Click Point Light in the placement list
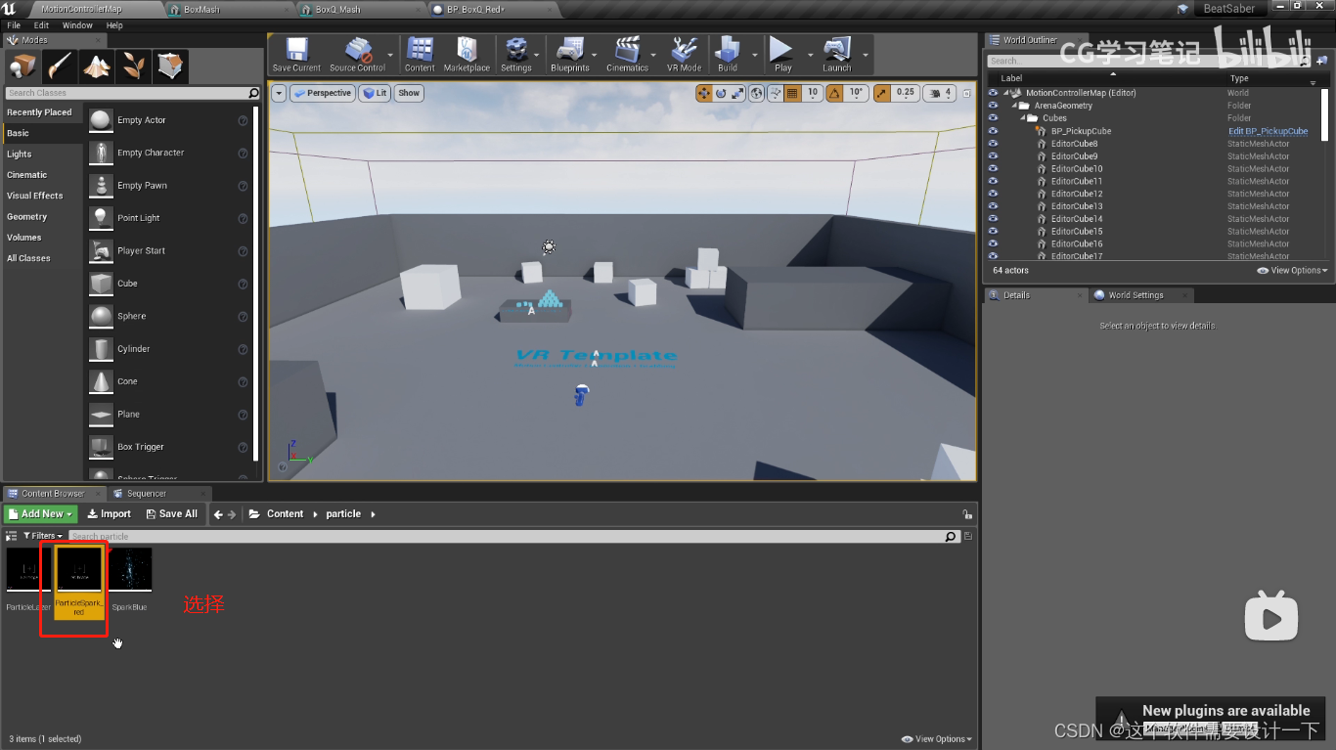The height and width of the screenshot is (750, 1336). [x=139, y=218]
